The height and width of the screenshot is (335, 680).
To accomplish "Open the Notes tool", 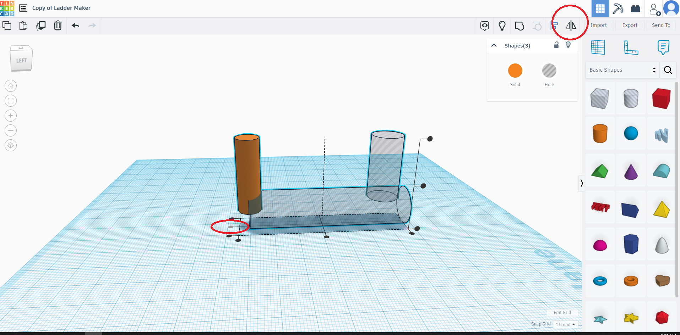I will pos(663,47).
